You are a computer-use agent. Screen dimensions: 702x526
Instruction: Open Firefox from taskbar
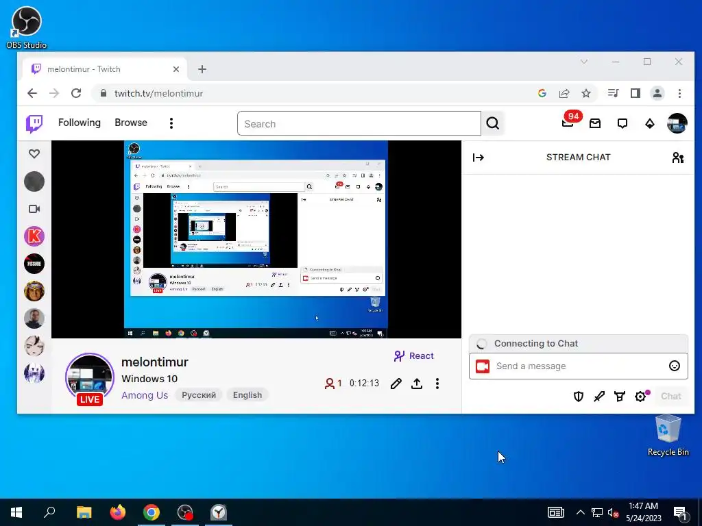118,512
